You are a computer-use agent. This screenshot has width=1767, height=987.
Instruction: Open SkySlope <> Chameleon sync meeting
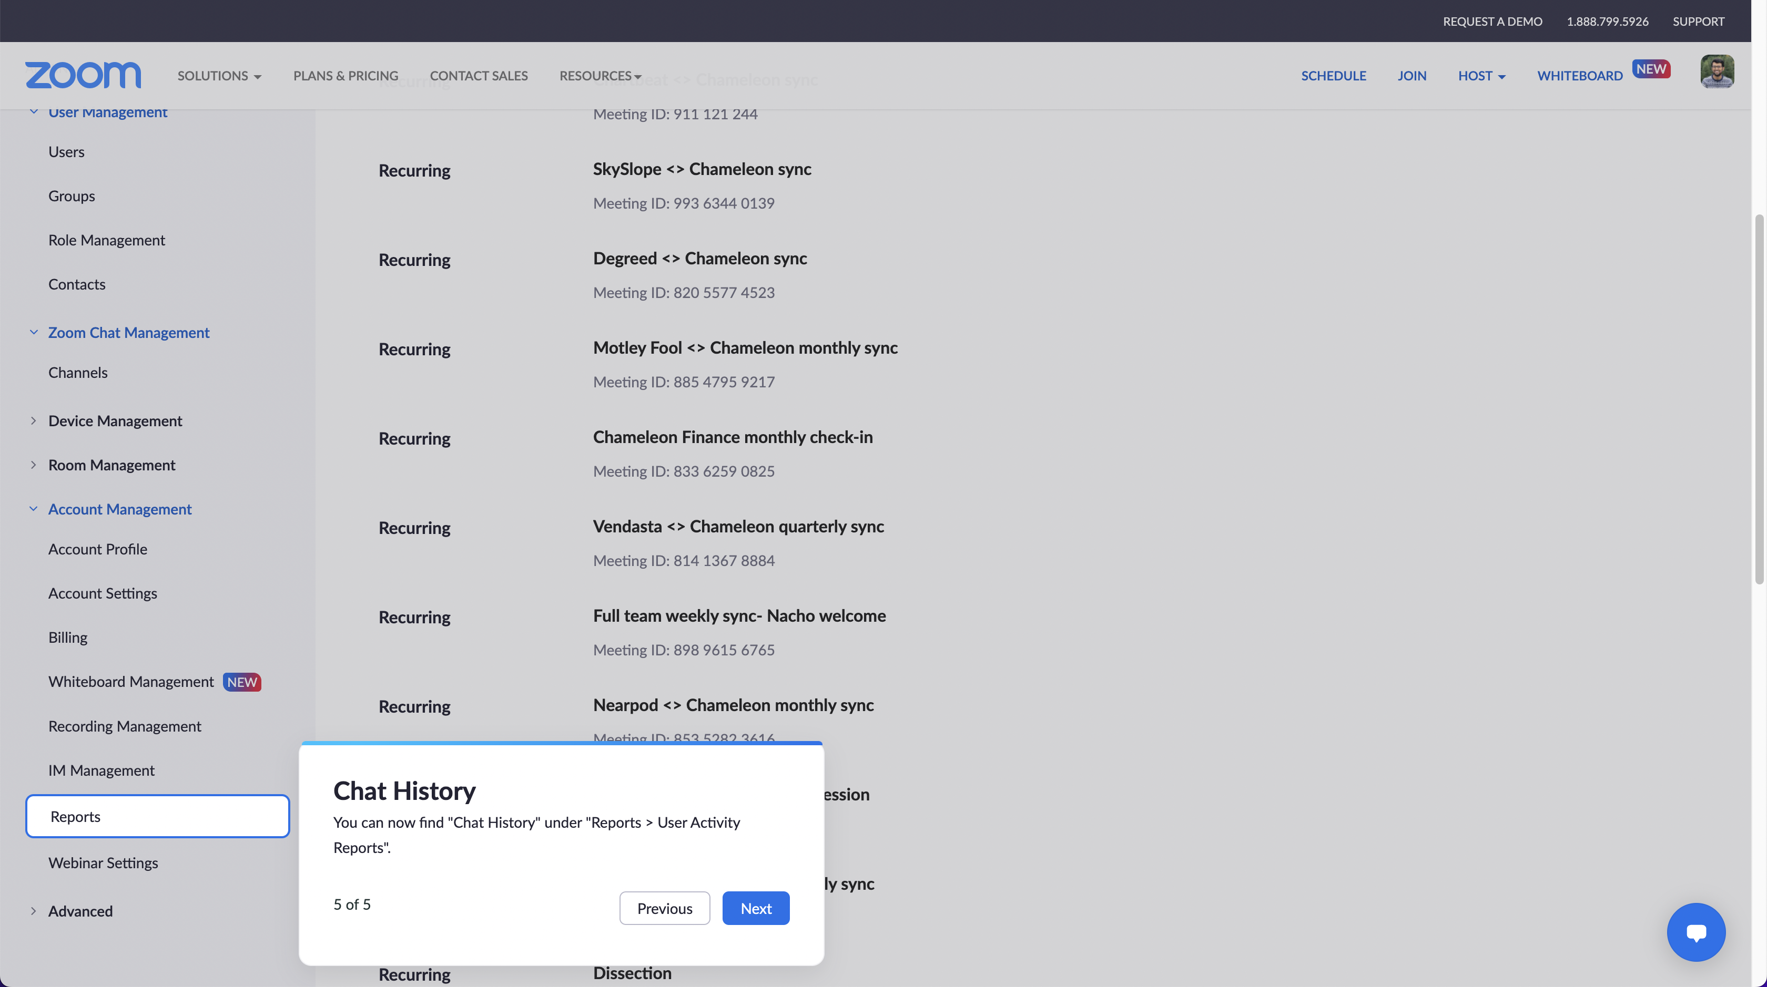[x=702, y=169]
